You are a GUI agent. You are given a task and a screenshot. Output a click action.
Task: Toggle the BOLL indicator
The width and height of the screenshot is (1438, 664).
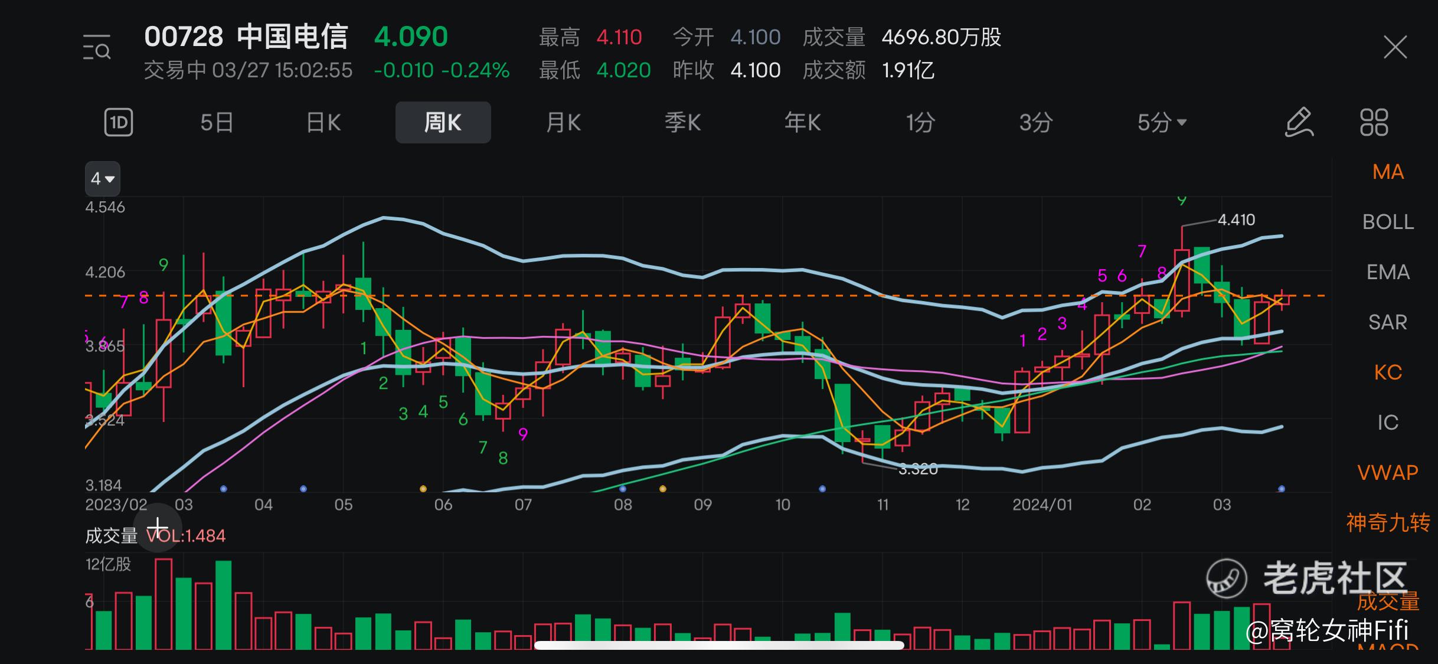1387,223
